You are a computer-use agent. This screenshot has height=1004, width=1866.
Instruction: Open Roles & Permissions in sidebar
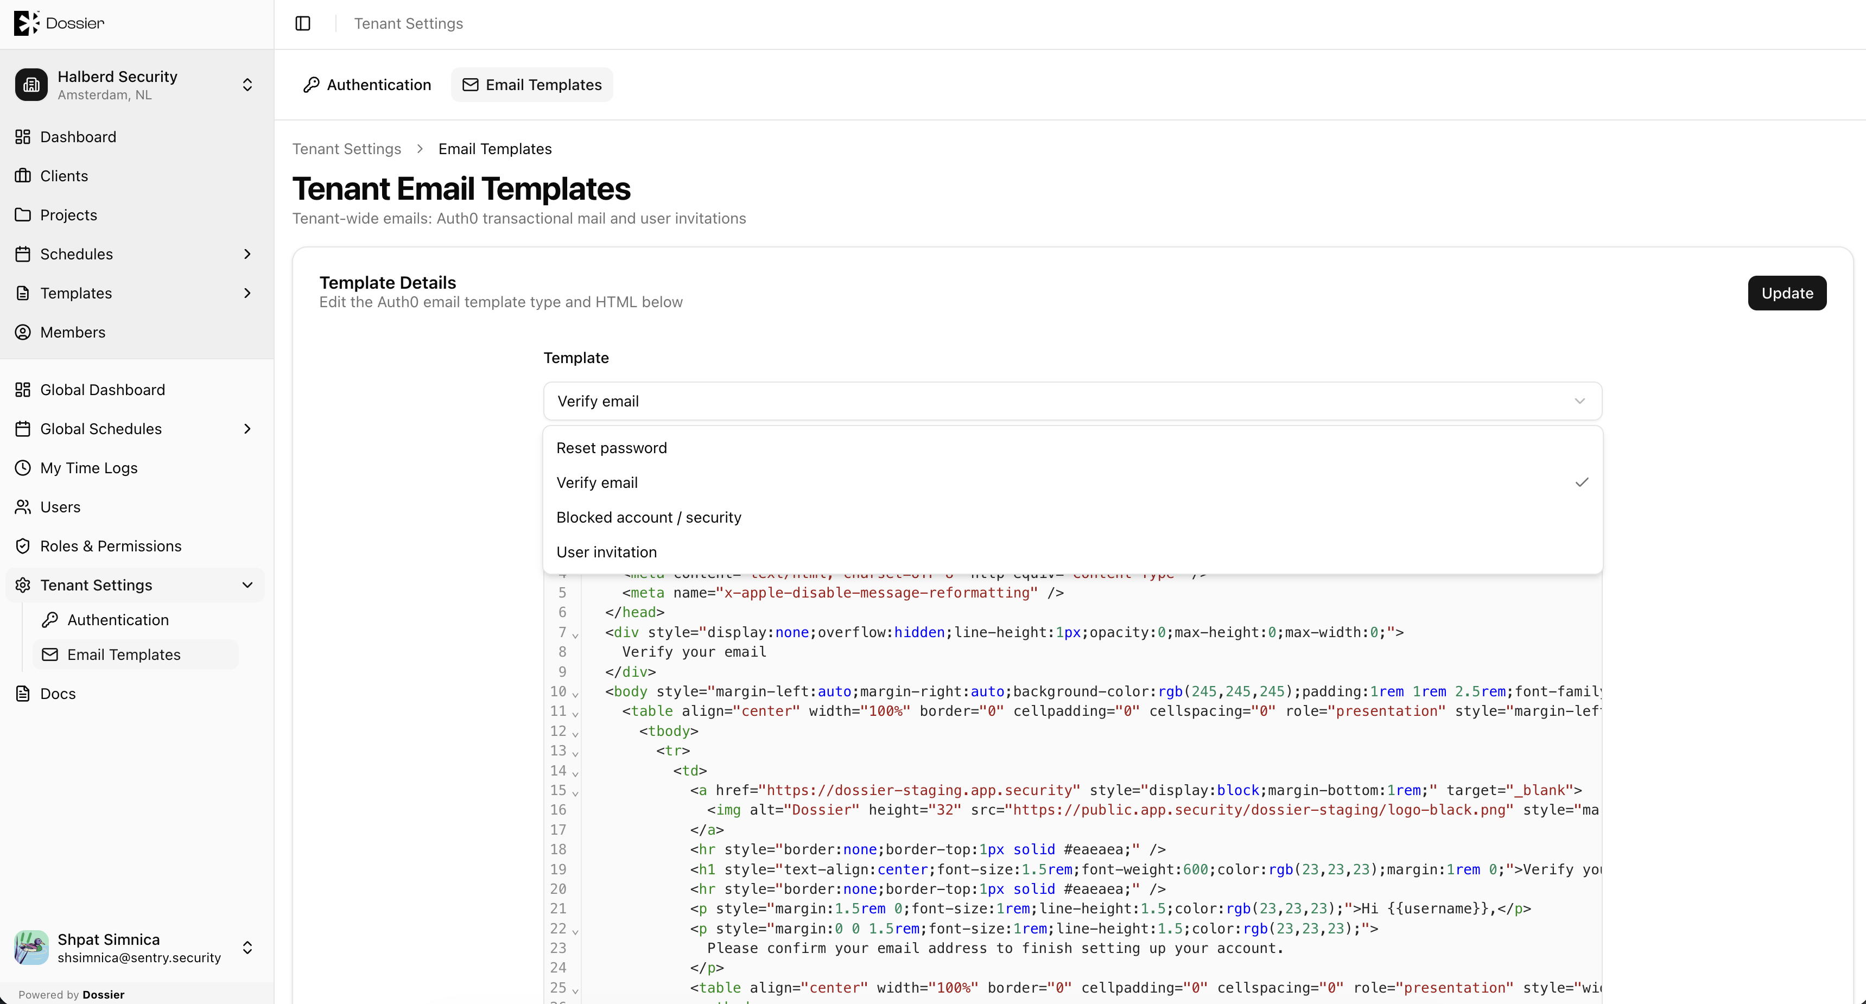(137, 546)
